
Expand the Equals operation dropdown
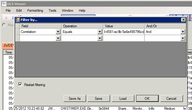click(x=100, y=32)
